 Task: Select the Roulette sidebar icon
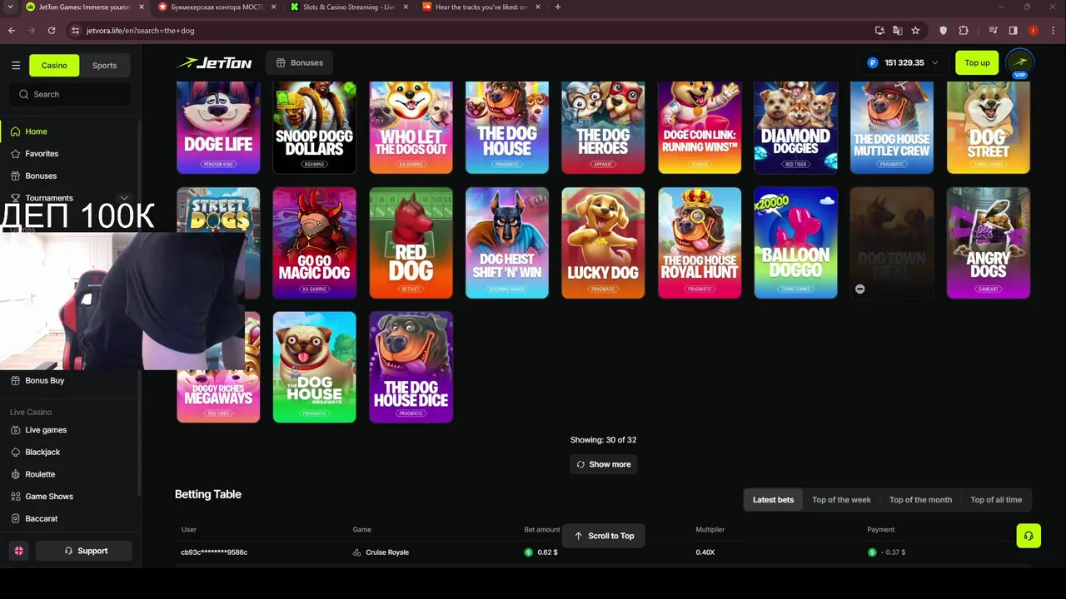16,474
